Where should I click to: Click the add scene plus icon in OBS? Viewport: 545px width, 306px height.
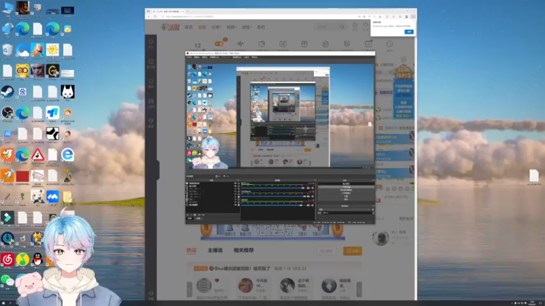point(187,215)
